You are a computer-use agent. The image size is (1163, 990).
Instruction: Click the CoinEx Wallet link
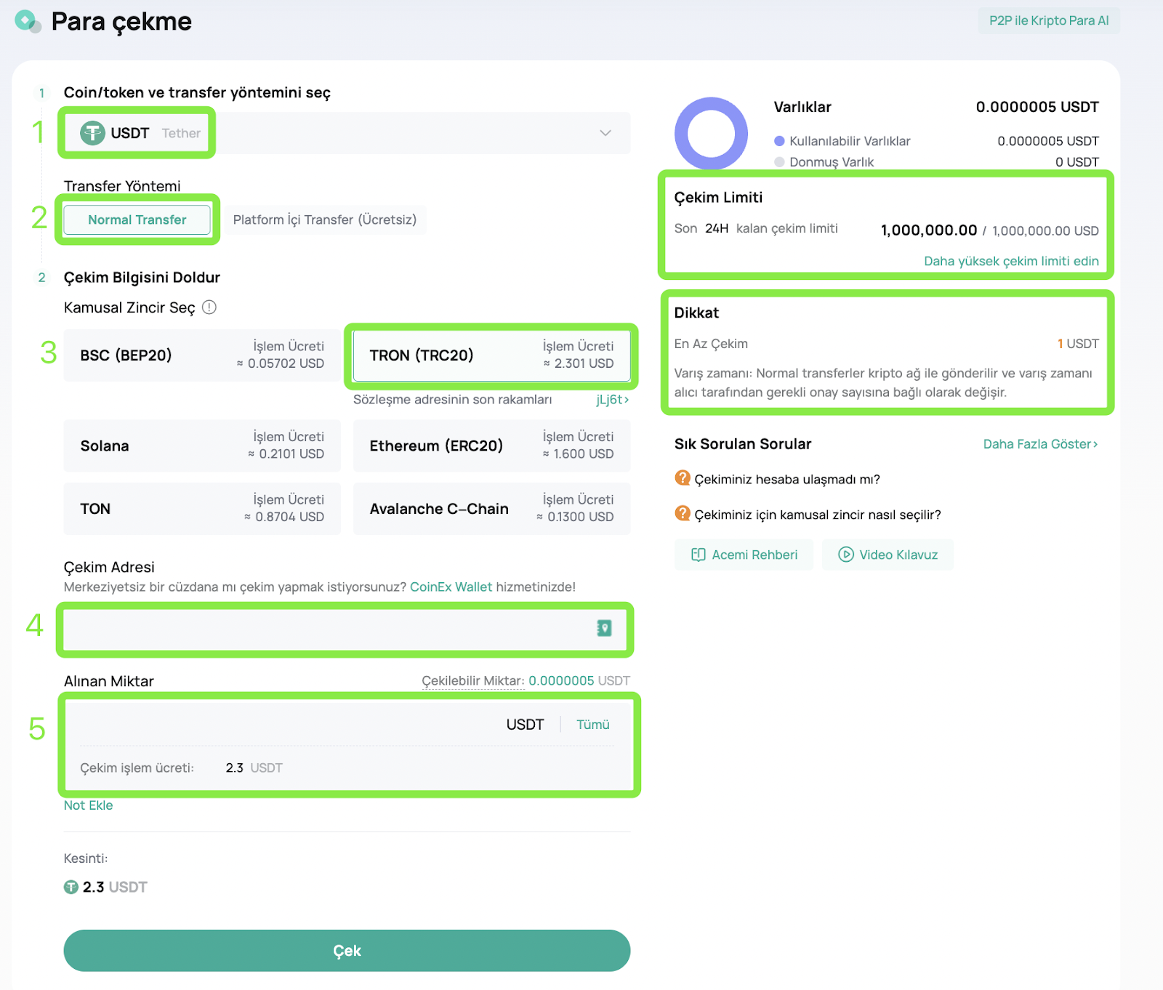point(451,587)
